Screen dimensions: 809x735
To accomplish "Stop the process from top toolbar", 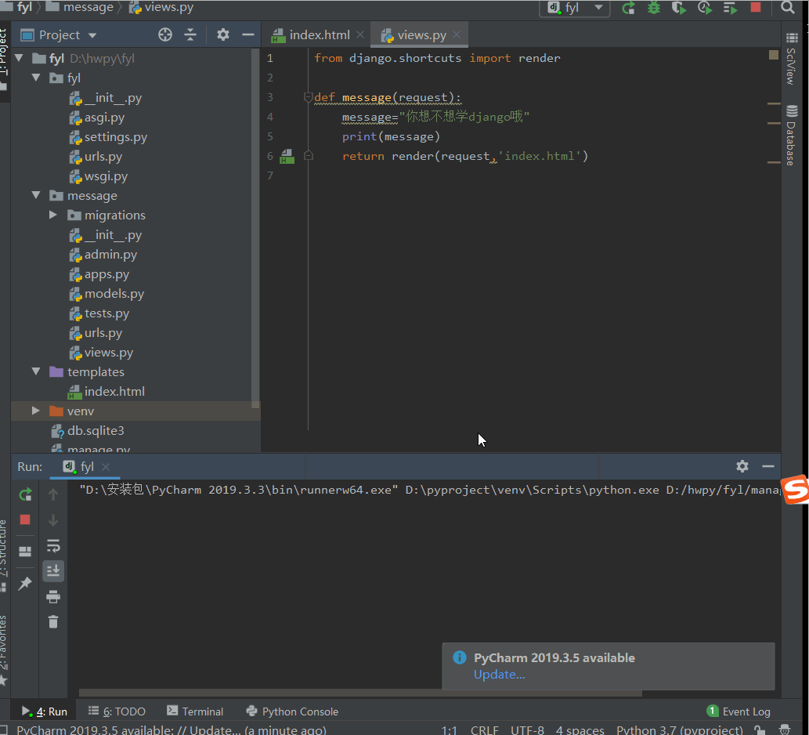I will click(x=756, y=7).
